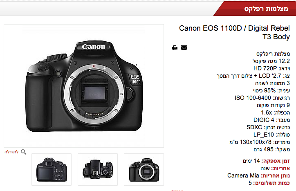Select the rear view camera thumbnail
The height and width of the screenshot is (191, 296).
point(52,169)
